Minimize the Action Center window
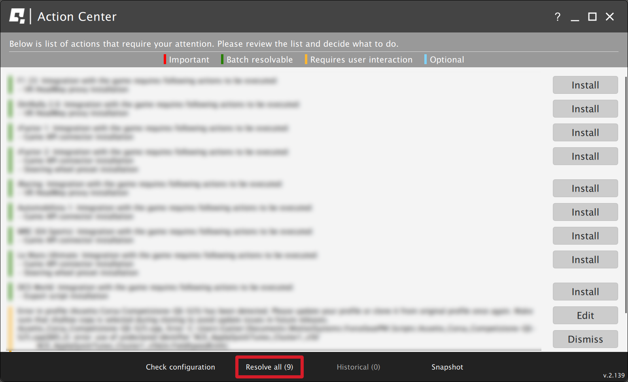This screenshot has width=628, height=382. click(x=575, y=17)
